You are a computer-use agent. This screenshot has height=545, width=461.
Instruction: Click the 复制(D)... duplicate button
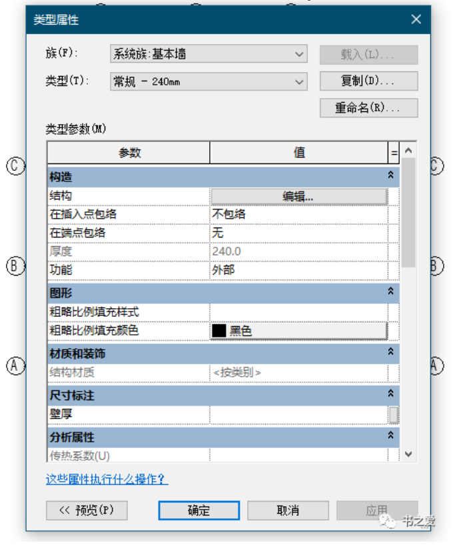(368, 81)
